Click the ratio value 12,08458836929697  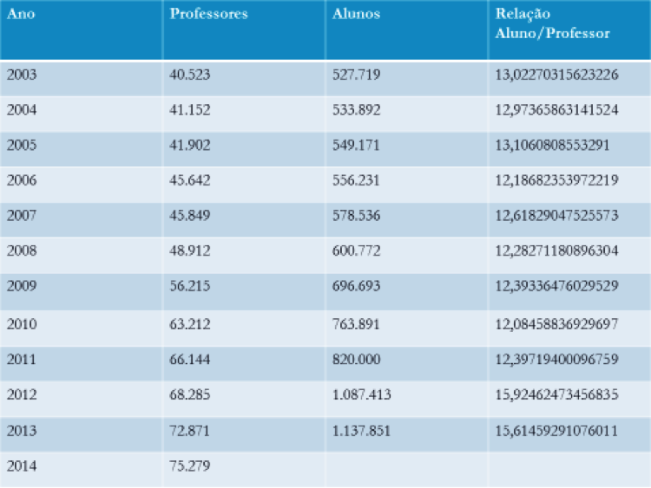coord(556,323)
